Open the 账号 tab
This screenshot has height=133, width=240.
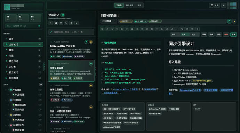tap(139, 5)
